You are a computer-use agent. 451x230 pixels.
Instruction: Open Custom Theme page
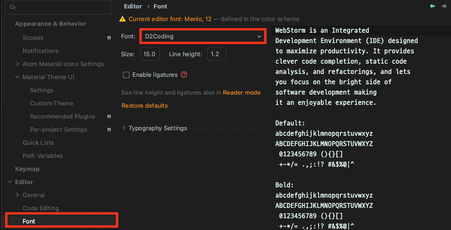(x=52, y=104)
